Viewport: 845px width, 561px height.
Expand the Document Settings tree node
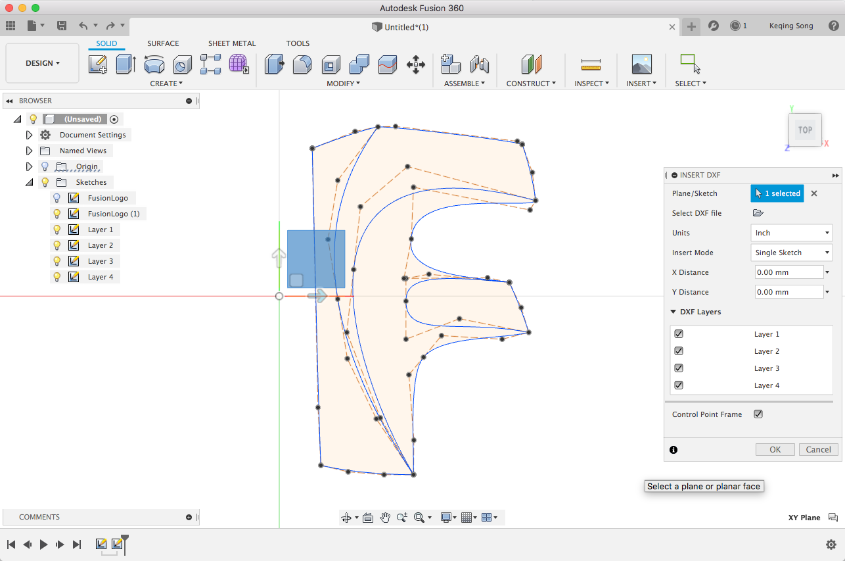click(x=29, y=135)
